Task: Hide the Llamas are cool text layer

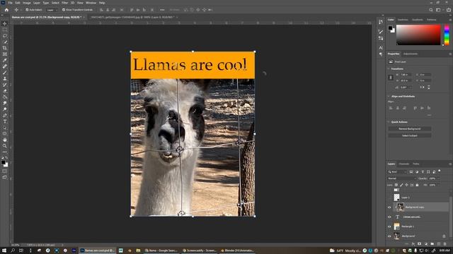Action: (389, 217)
